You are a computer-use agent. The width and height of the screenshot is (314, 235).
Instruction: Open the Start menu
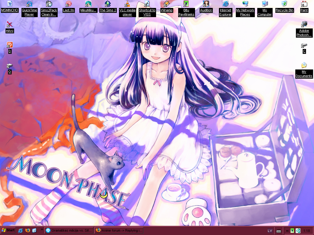[x=8, y=230]
